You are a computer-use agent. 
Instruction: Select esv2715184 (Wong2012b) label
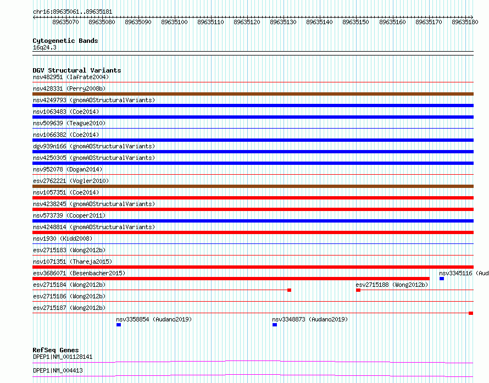coord(69,285)
